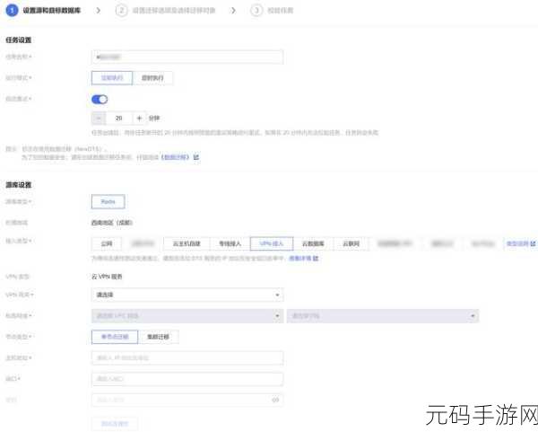Click the task name input field
This screenshot has width=538, height=432.
point(187,57)
